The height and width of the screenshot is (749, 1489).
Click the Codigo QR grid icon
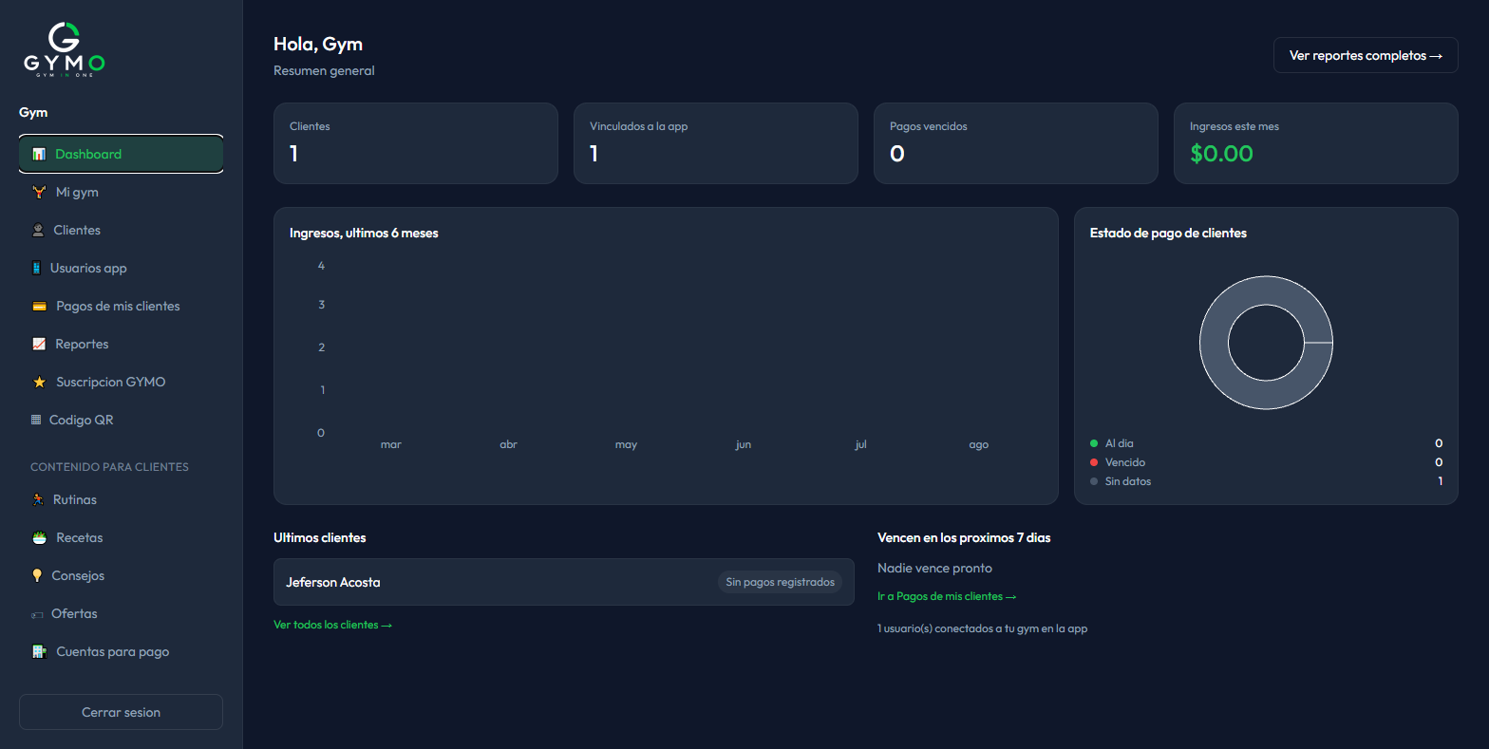point(36,420)
